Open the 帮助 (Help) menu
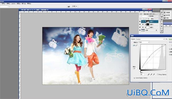 pos(29,4)
